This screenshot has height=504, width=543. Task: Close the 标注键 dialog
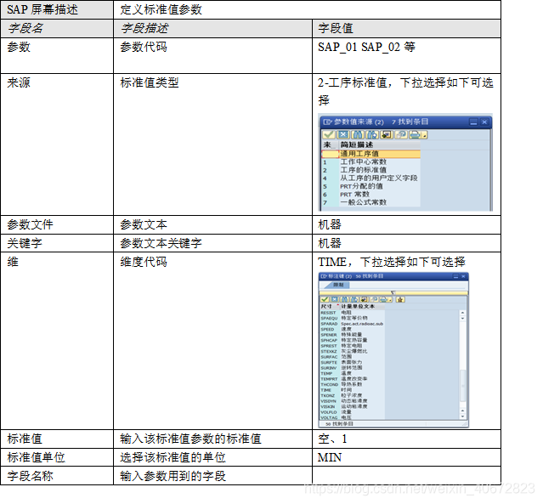click(463, 276)
